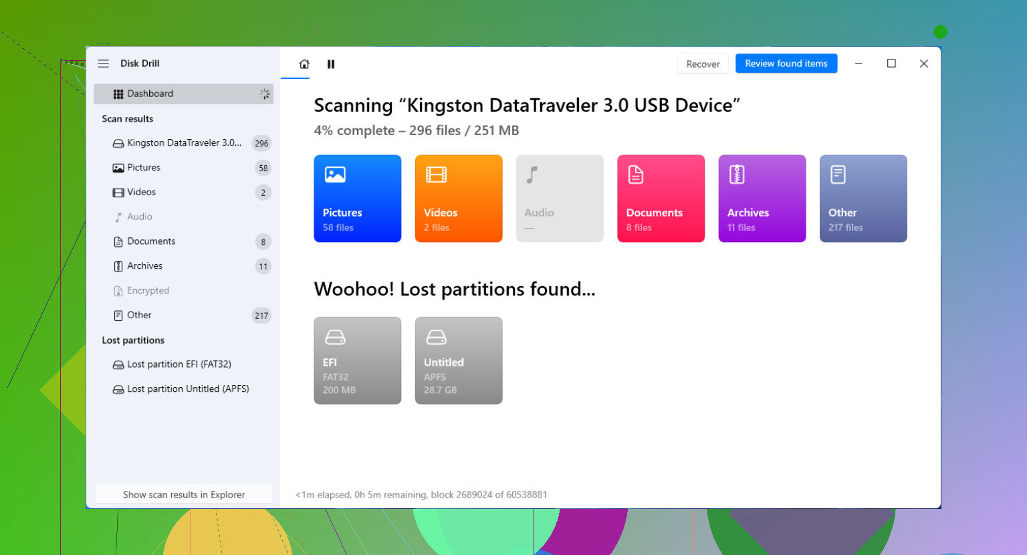This screenshot has width=1027, height=555.
Task: Select Dashboard in the sidebar
Action: pyautogui.click(x=183, y=94)
